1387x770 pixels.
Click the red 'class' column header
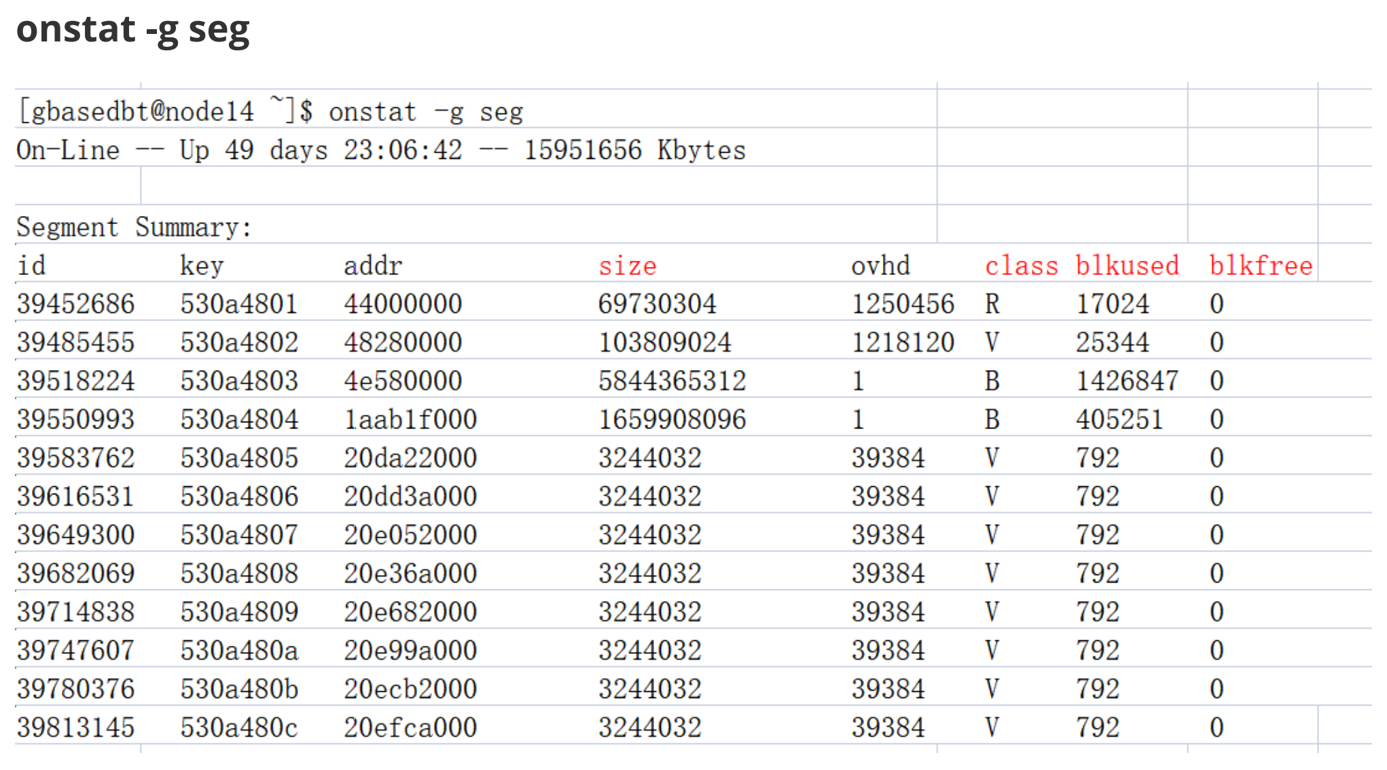(1021, 265)
